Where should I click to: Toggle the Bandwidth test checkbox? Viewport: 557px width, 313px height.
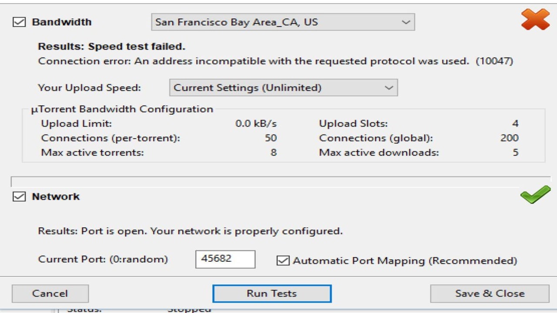pos(19,22)
